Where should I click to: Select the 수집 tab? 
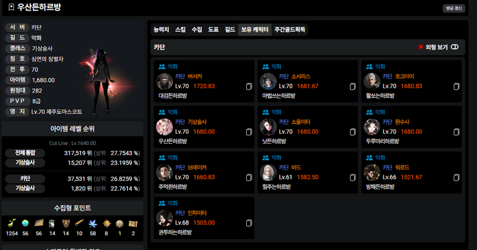[x=197, y=30]
